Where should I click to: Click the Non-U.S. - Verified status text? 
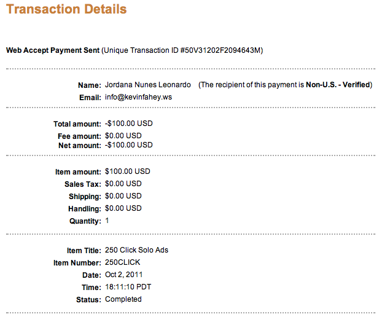click(338, 85)
